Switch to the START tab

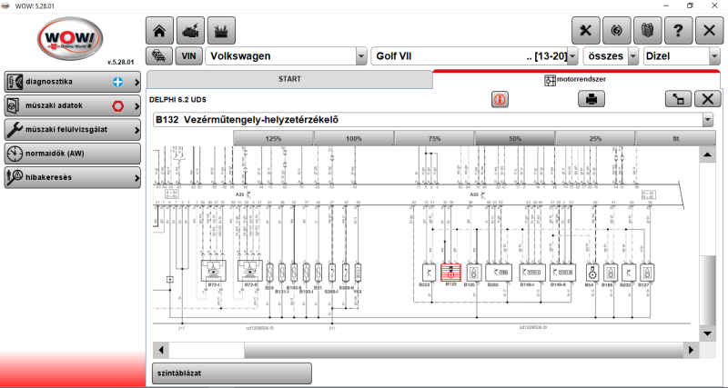pos(289,79)
